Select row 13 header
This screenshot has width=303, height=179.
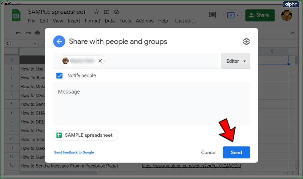12,165
